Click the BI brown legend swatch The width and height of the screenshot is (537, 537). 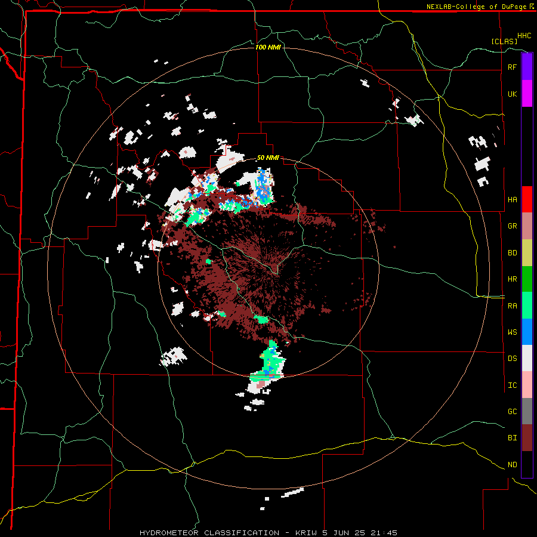pos(527,438)
